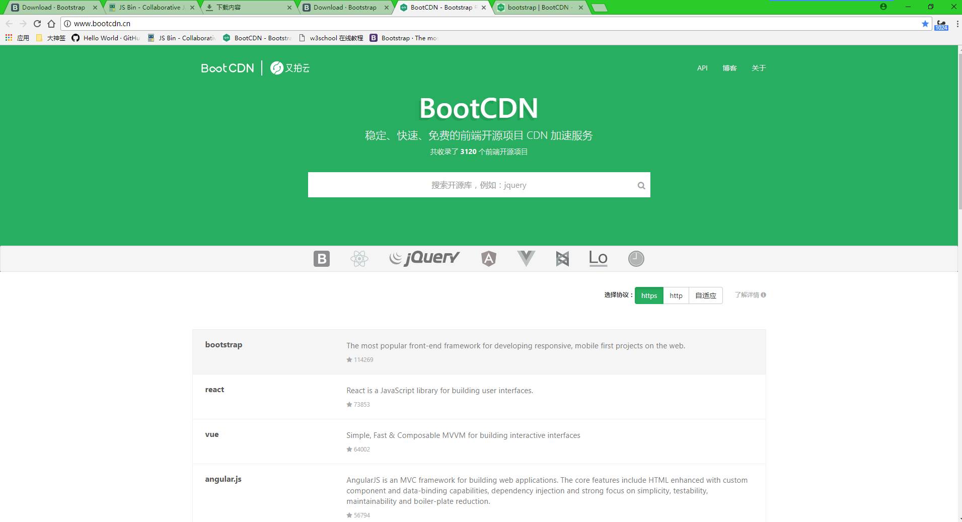
Task: Open the API nav link
Action: click(x=702, y=68)
